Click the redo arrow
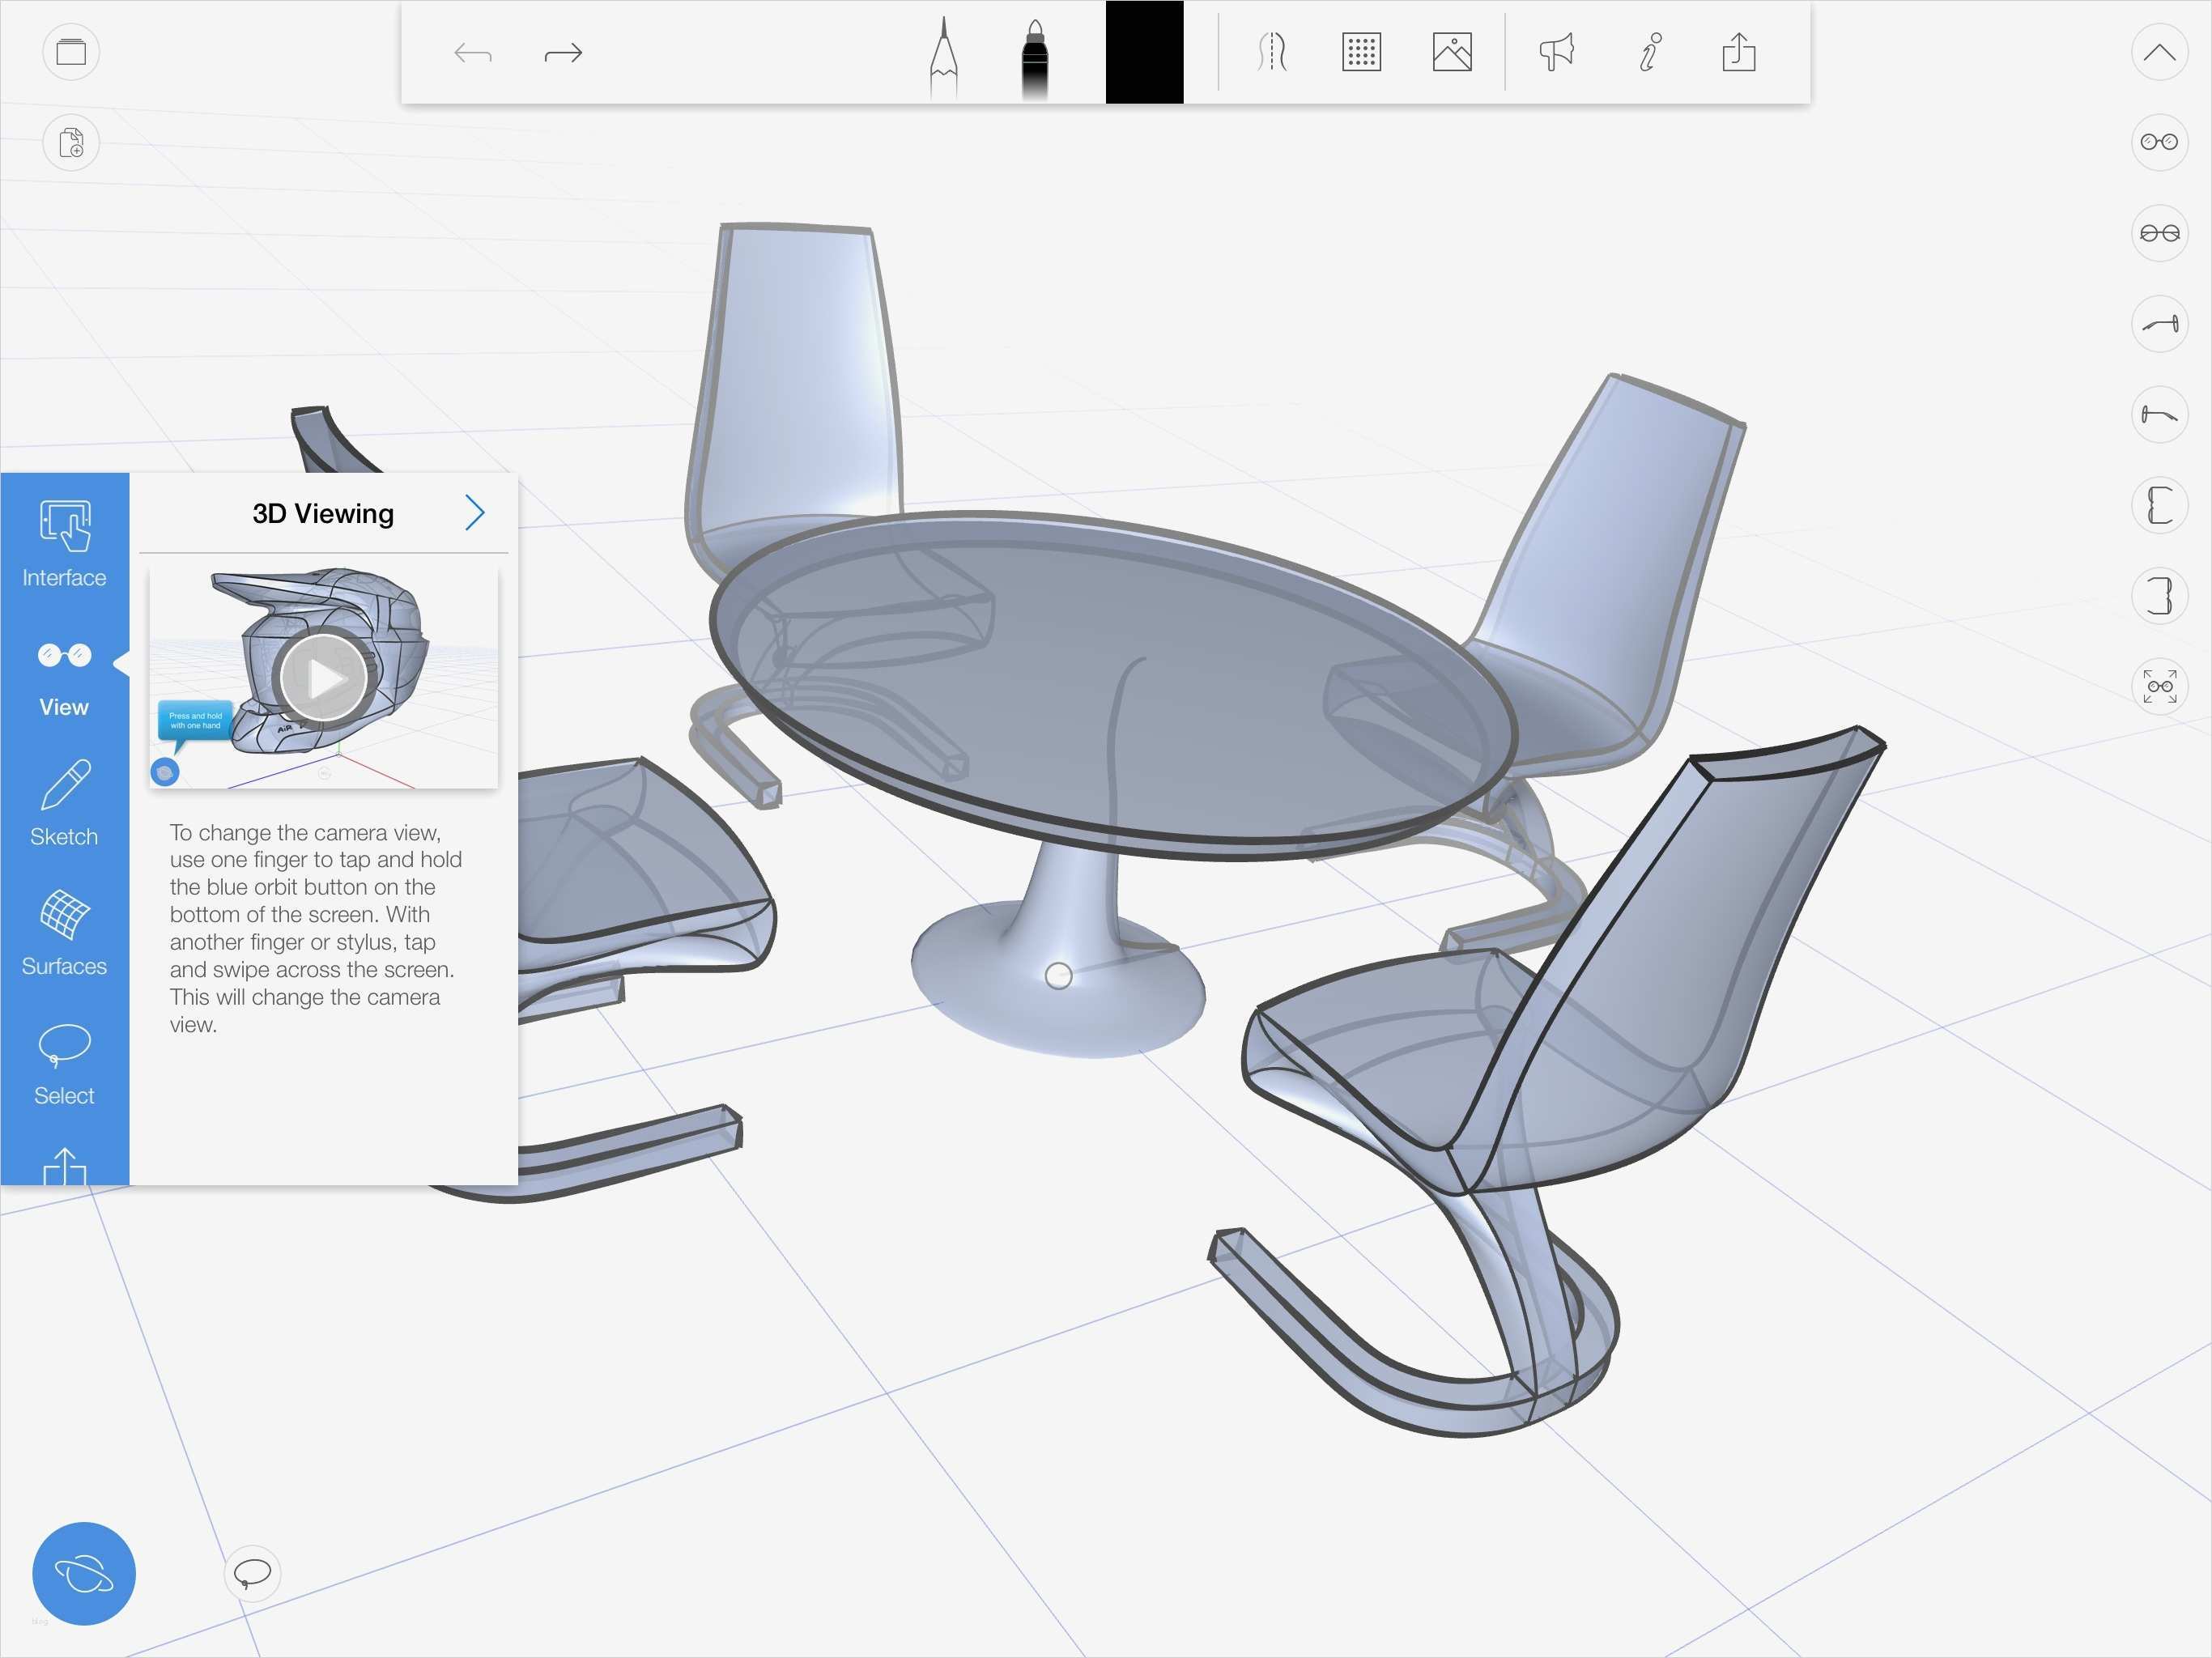This screenshot has width=2212, height=1658. pos(563,53)
